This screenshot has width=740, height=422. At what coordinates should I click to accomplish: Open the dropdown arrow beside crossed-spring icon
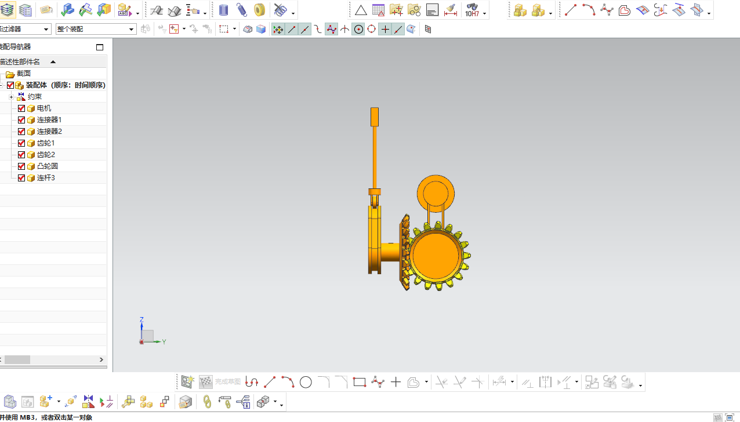point(293,13)
